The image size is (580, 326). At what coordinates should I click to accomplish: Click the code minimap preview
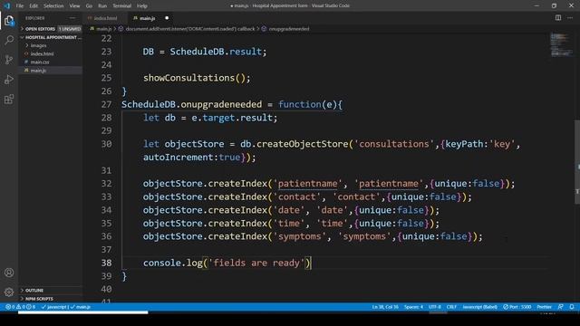(562, 44)
